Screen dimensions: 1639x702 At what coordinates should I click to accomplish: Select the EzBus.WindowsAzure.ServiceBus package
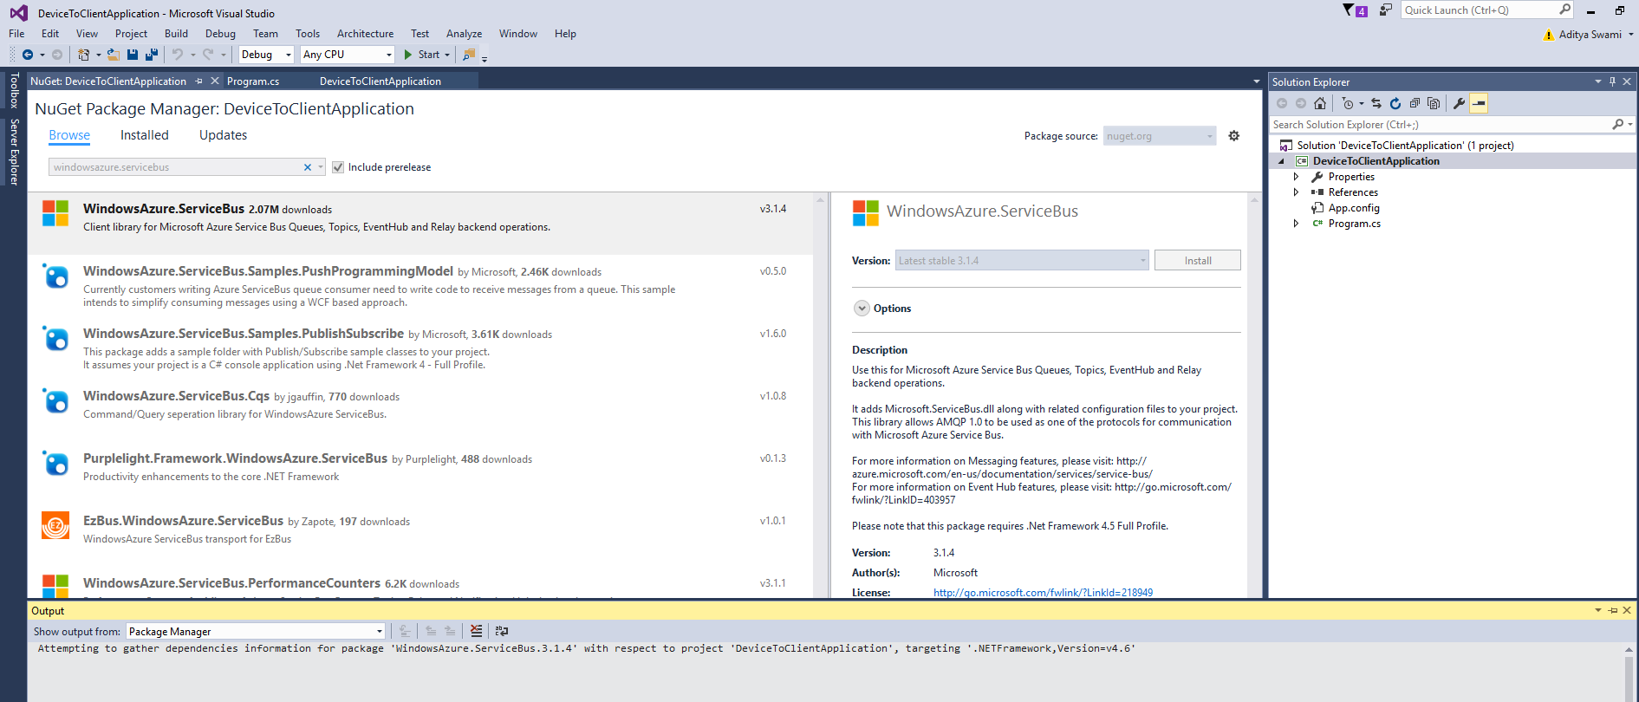(420, 536)
